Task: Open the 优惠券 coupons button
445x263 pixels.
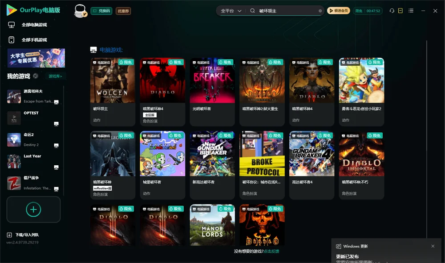Action: (123, 11)
